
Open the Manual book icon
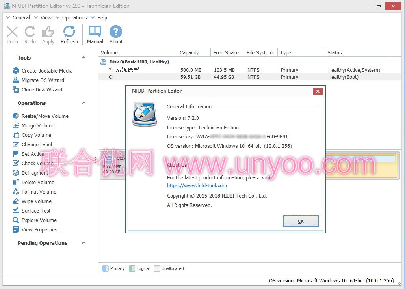[95, 32]
